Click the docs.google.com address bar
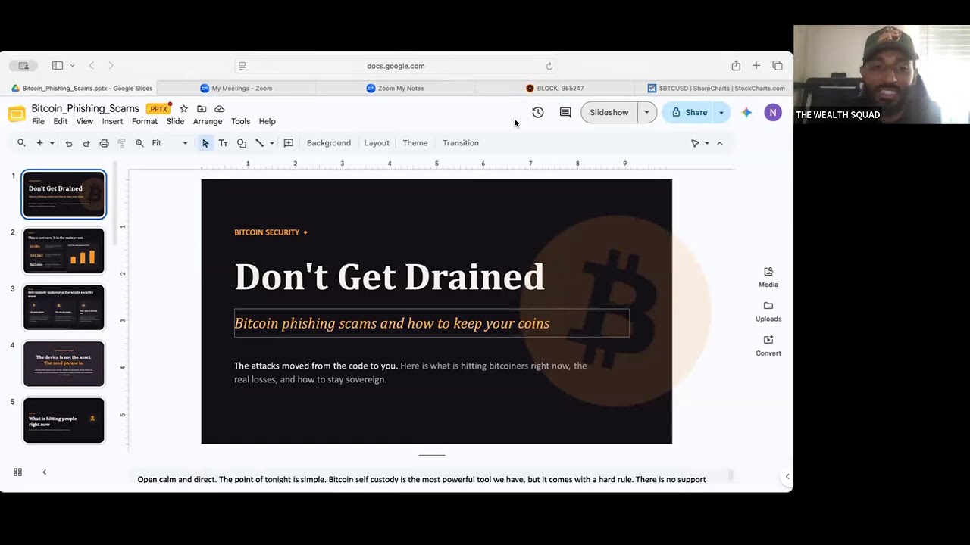This screenshot has height=545, width=970. (x=396, y=66)
